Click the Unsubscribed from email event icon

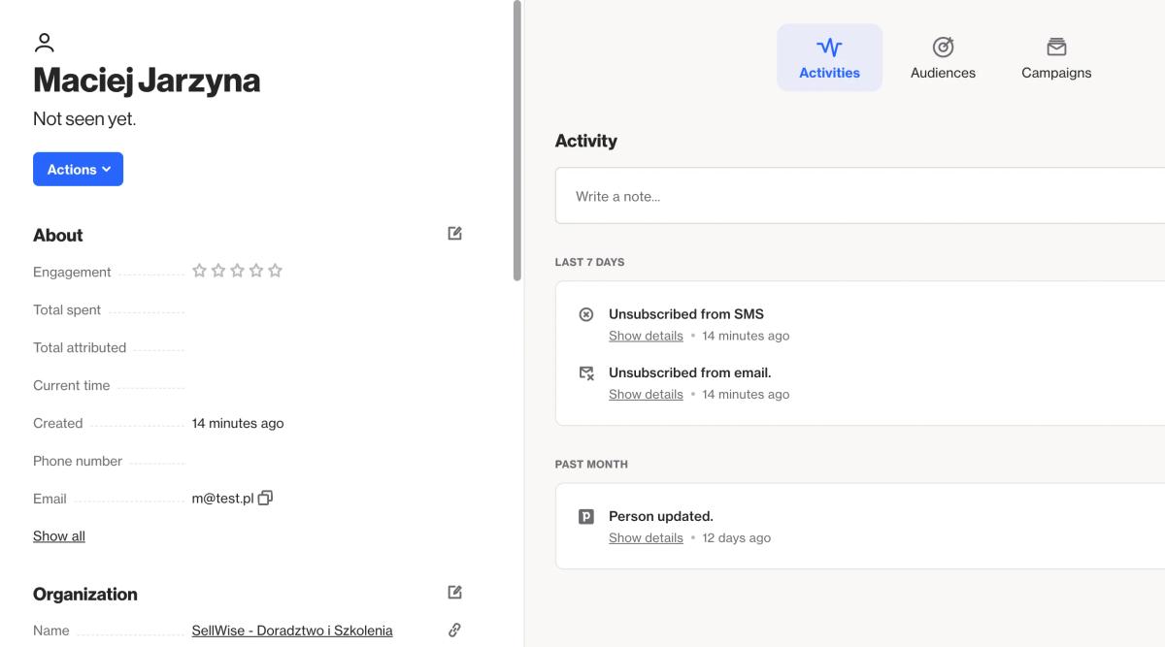click(x=585, y=372)
